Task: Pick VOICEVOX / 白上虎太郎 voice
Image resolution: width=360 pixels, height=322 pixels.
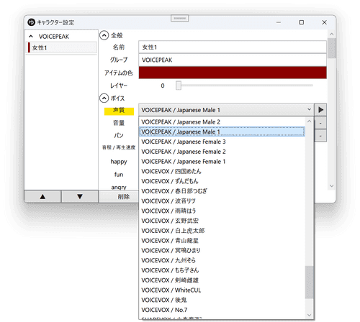Action: tap(222, 231)
